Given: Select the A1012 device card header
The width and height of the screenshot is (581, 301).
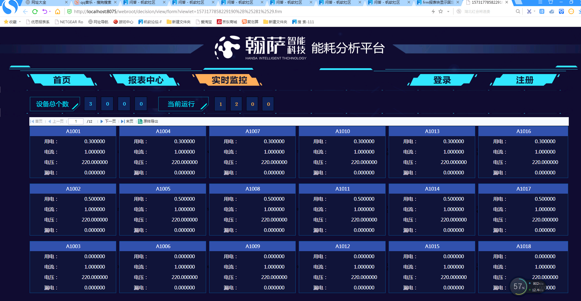Looking at the screenshot, I should pos(342,246).
